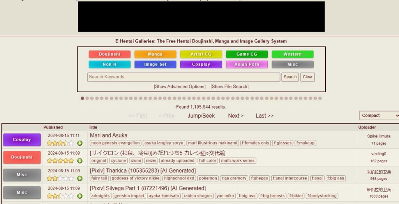Screen dimensions: 399x204
Task: Click the Search button
Action: click(290, 77)
